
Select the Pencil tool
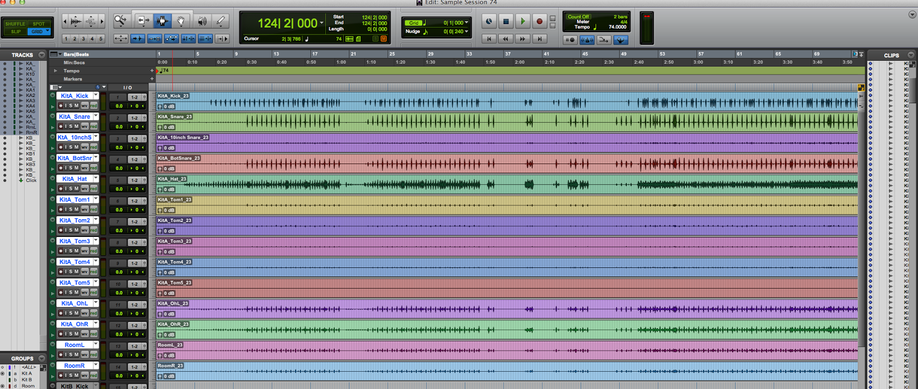point(221,21)
